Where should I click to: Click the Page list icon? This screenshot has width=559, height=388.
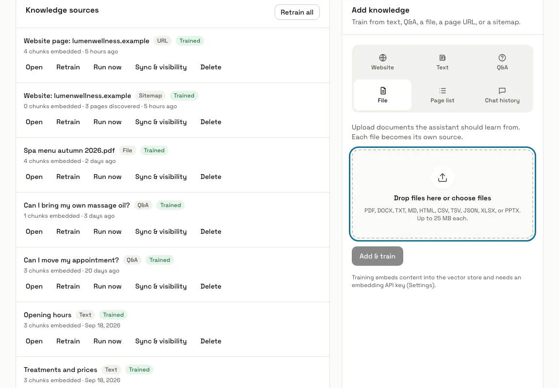(x=443, y=91)
